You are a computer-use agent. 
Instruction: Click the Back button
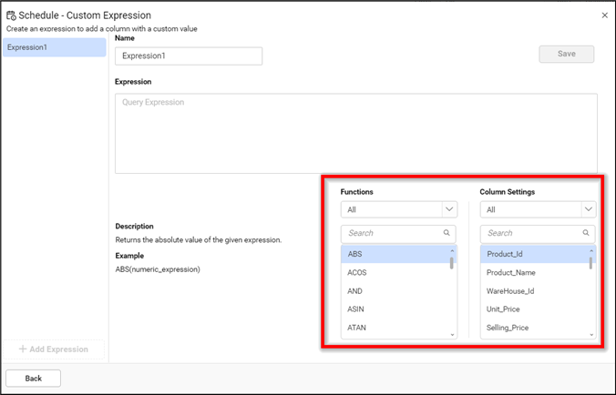click(x=34, y=378)
